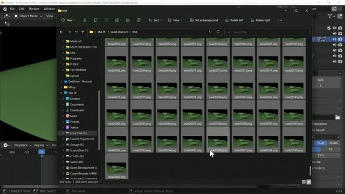345x194 pixels.
Task: Tick the checkbox in Blender outliner top row
Action: (x=329, y=28)
